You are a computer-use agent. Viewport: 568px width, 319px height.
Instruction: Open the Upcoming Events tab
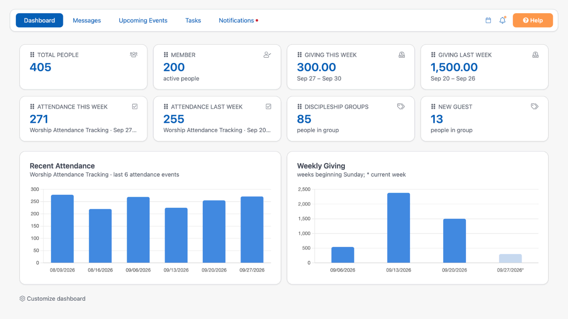tap(143, 20)
